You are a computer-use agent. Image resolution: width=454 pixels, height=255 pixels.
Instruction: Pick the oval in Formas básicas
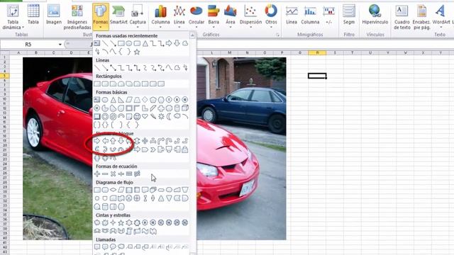pyautogui.click(x=105, y=100)
